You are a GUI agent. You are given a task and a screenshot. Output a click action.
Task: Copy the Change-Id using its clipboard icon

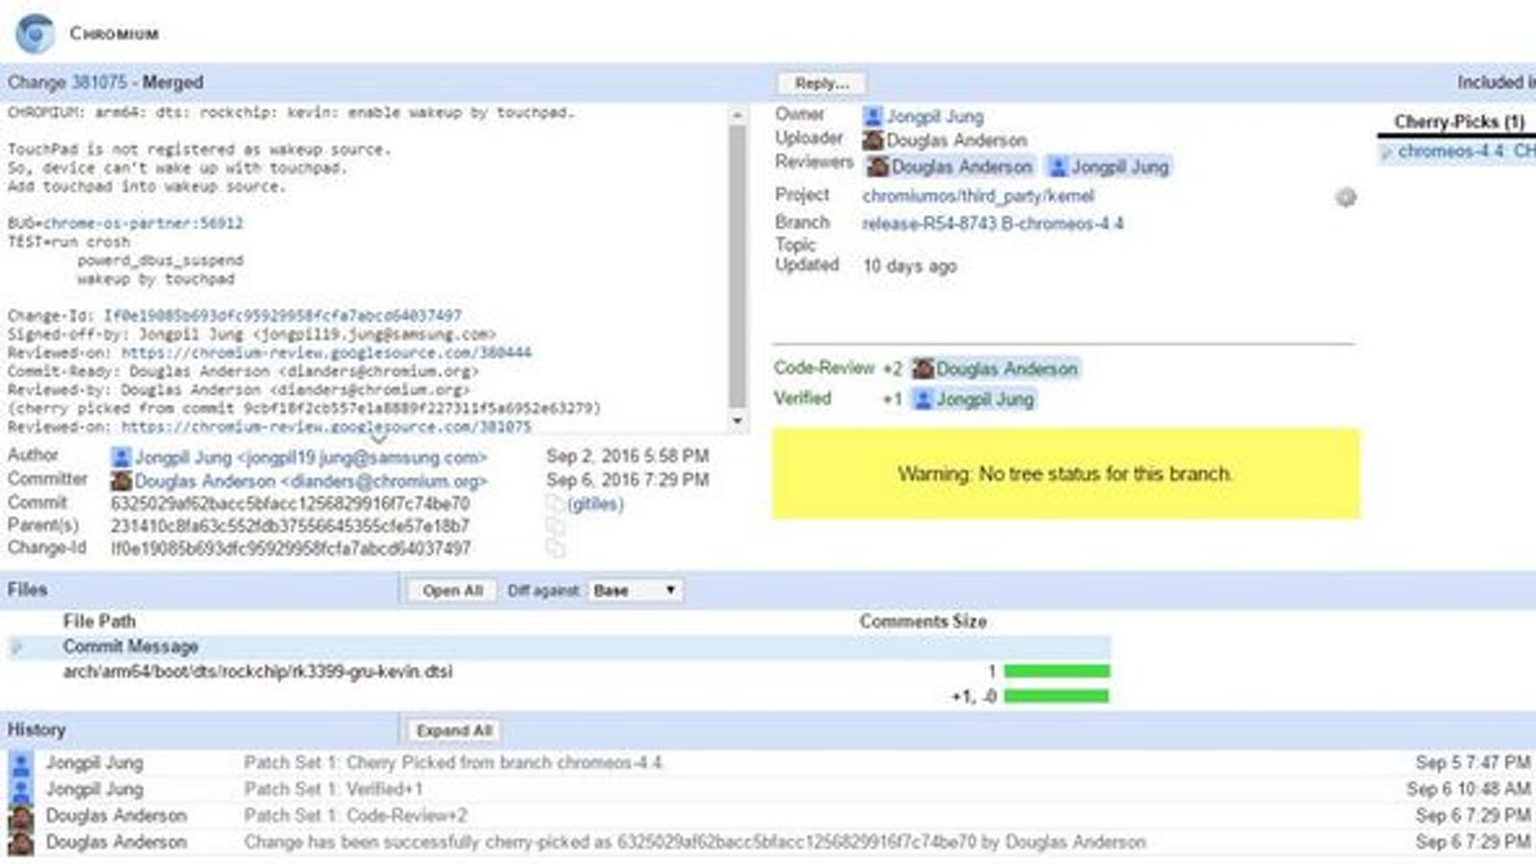tap(555, 547)
